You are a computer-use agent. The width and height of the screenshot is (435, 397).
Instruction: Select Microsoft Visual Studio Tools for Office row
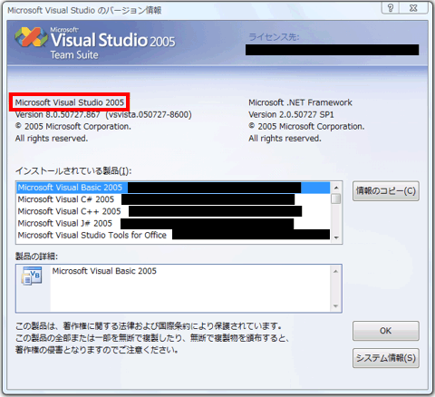173,235
